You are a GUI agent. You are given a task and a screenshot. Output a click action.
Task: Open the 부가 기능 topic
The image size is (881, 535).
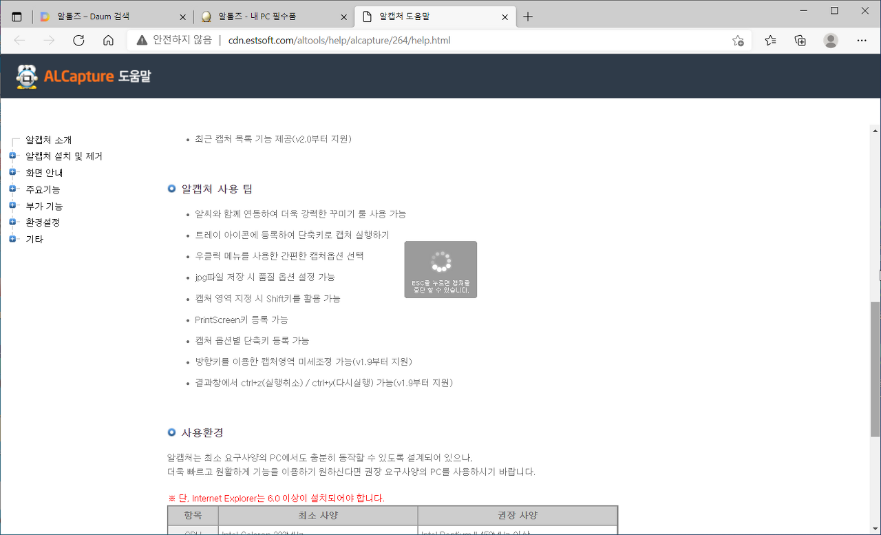[44, 206]
